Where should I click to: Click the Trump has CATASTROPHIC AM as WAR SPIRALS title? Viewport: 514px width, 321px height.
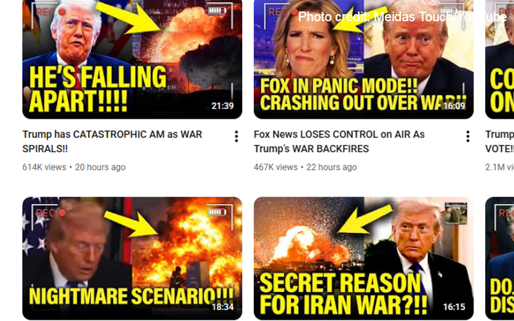(112, 141)
